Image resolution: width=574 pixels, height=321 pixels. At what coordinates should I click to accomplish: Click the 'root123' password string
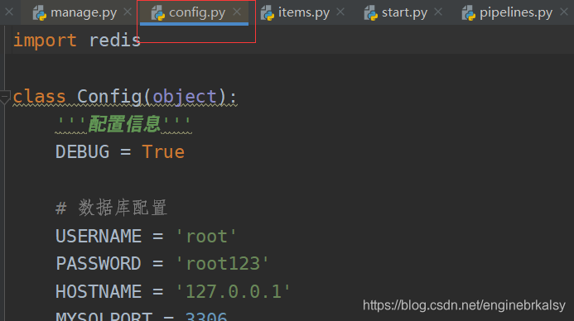coord(223,264)
